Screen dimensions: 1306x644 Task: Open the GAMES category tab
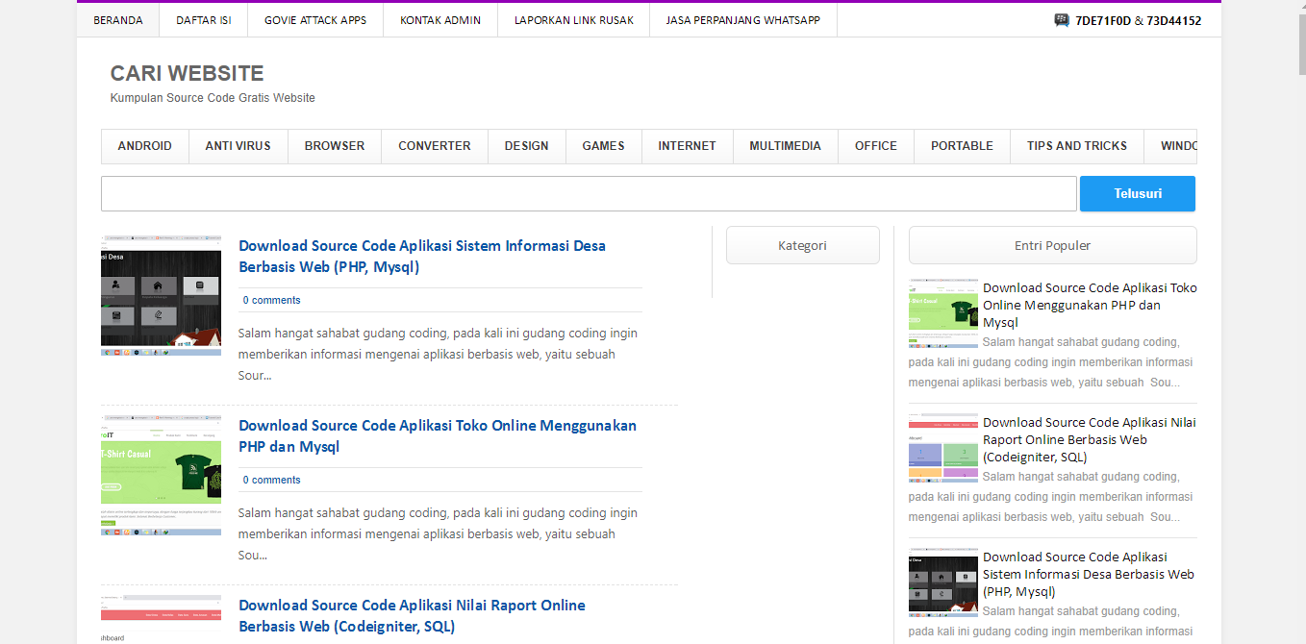(604, 146)
